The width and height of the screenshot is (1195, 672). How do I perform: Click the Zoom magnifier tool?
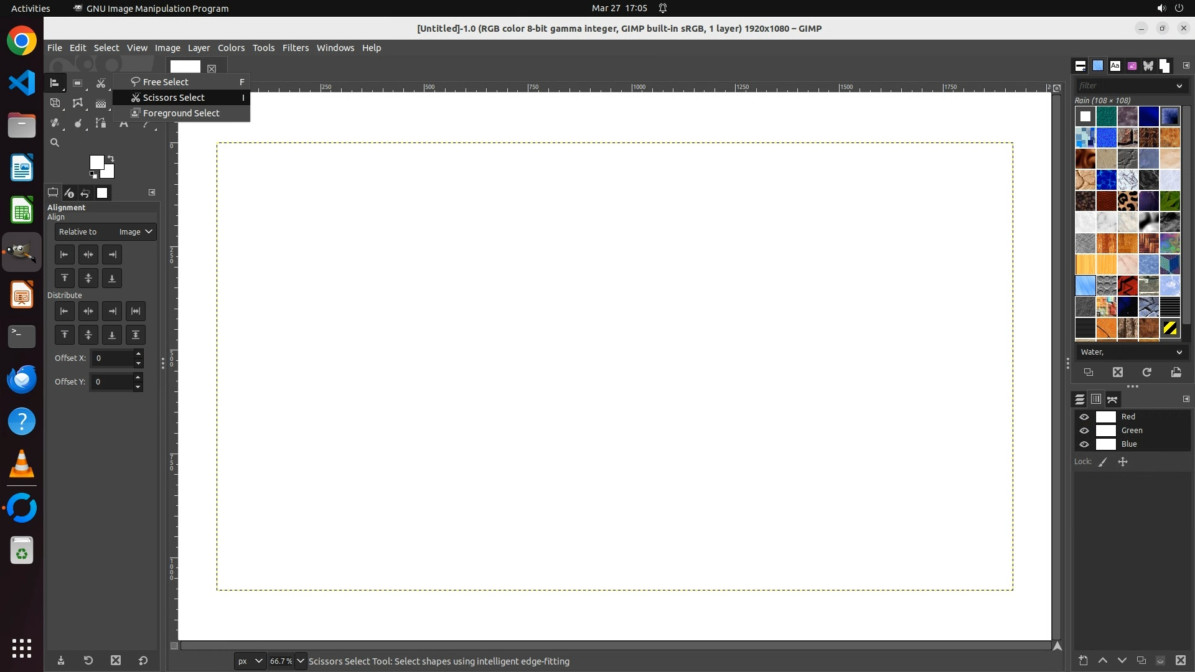pos(55,143)
